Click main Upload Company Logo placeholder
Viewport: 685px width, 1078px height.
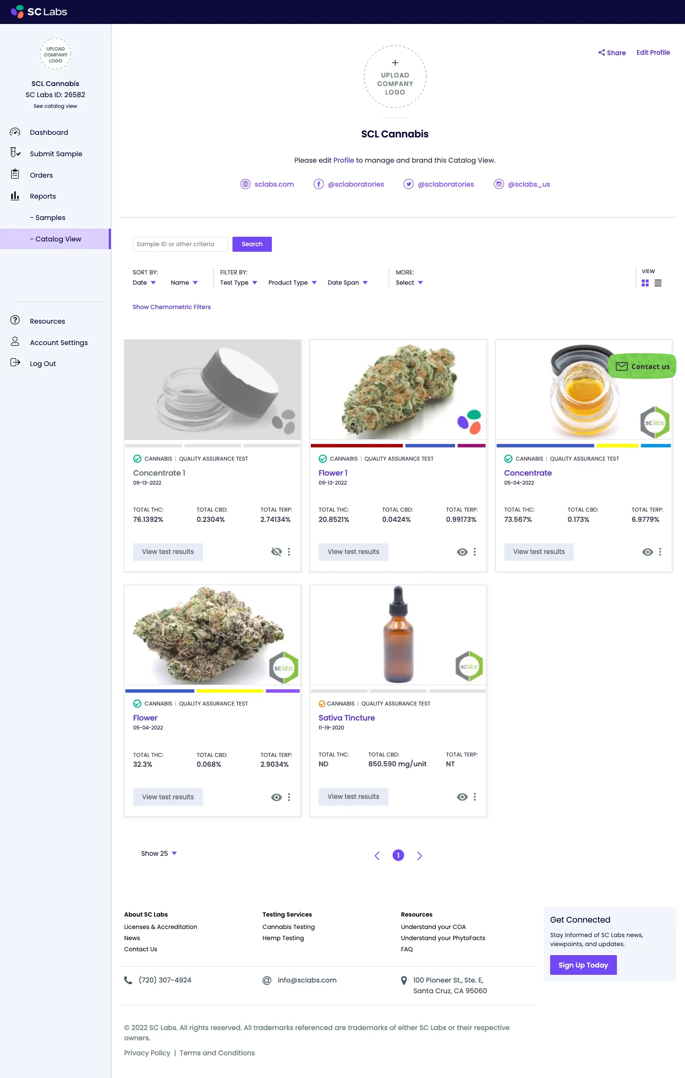tap(395, 77)
